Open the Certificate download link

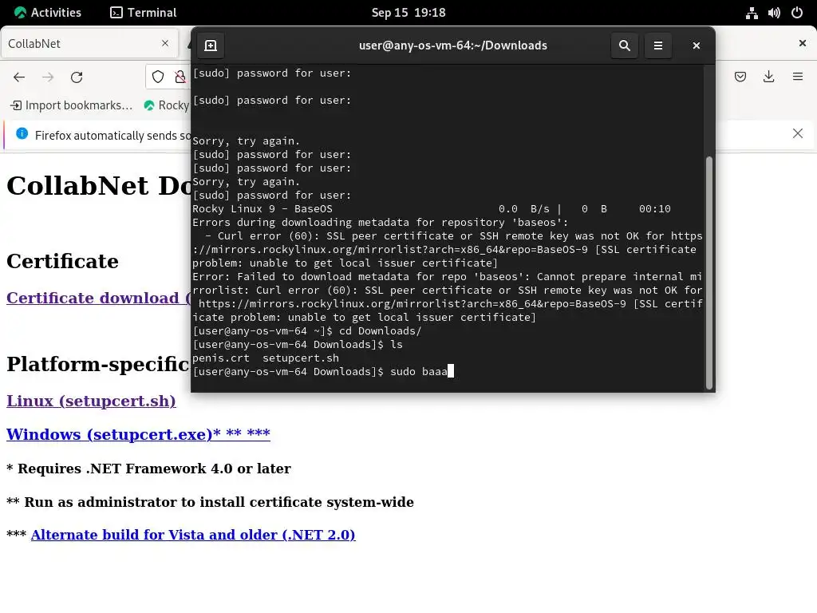coord(99,298)
